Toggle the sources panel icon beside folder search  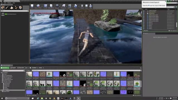(x=1, y=71)
